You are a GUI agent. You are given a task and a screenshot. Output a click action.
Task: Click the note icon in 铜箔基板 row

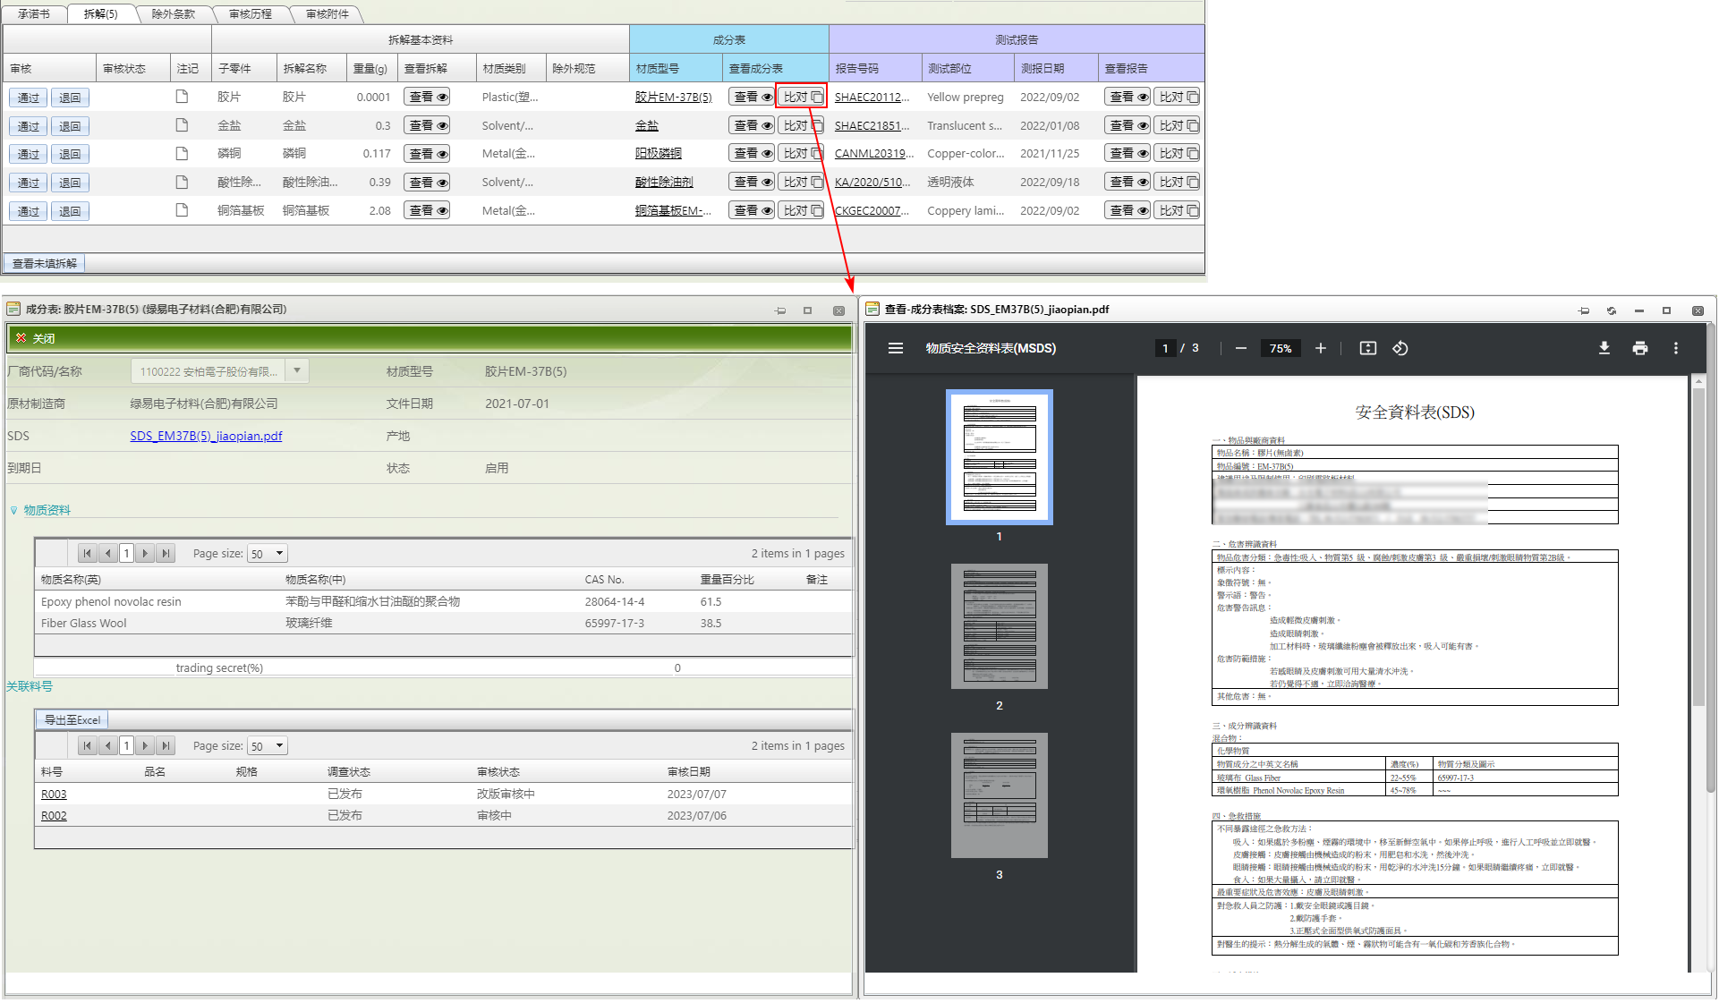click(182, 210)
